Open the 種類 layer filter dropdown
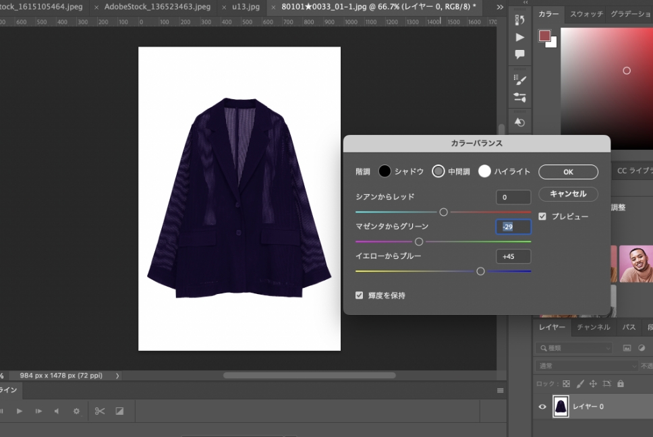This screenshot has width=653, height=437. [573, 348]
